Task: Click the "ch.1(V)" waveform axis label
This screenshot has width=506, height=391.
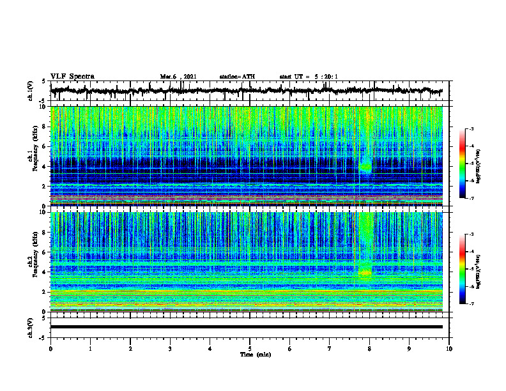Action: point(31,91)
